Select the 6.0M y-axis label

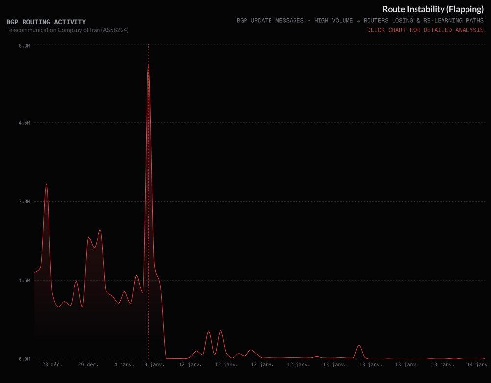pos(25,46)
